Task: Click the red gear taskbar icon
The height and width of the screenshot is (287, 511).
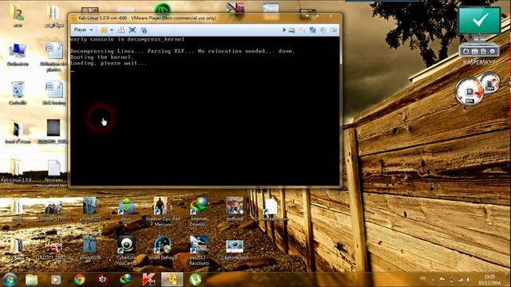Action: tap(102, 280)
